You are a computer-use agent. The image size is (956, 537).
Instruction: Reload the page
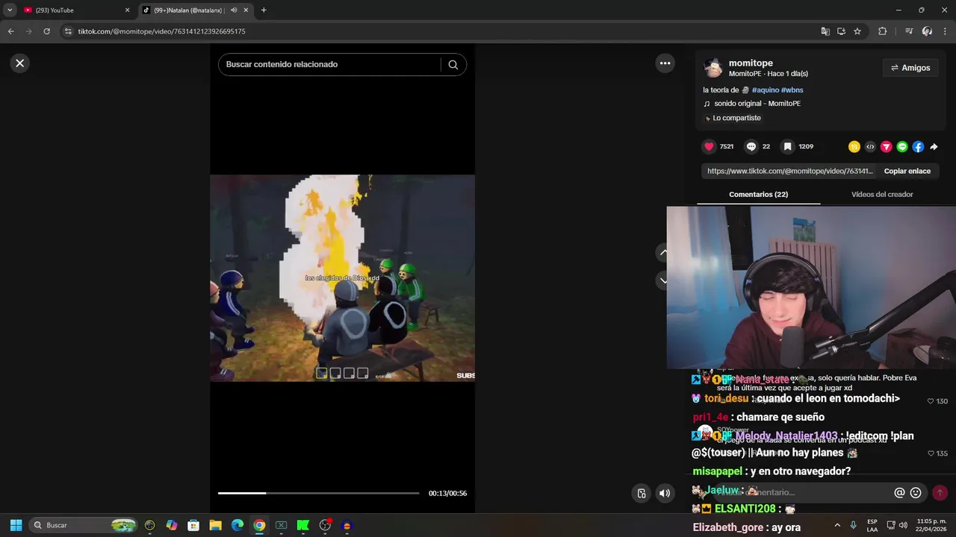coord(46,31)
